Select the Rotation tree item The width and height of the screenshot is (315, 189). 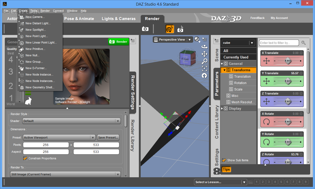(240, 83)
